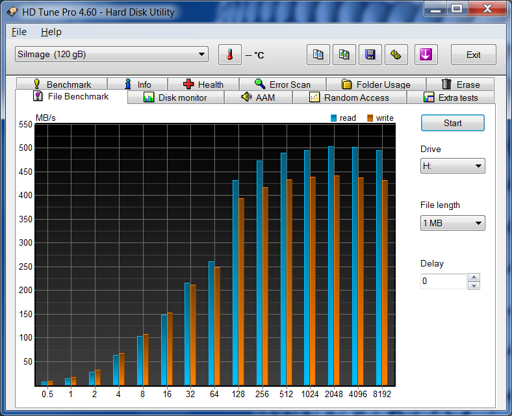Expand the Drive H: dropdown
This screenshot has height=416, width=512.
452,166
